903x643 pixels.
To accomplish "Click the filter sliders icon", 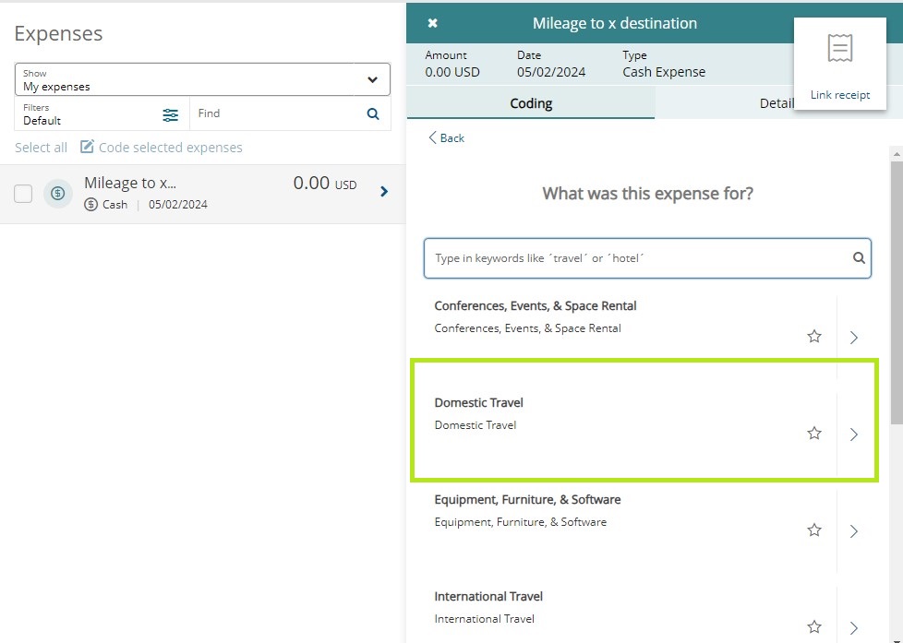I will (171, 114).
